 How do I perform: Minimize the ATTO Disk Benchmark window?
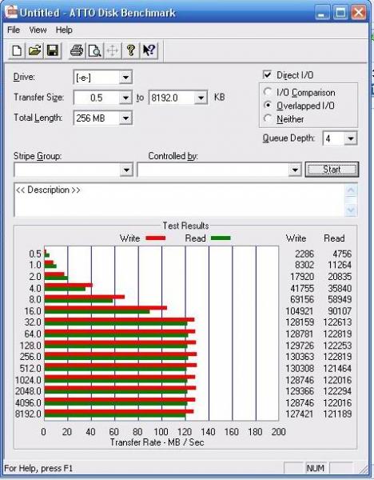[x=322, y=13]
